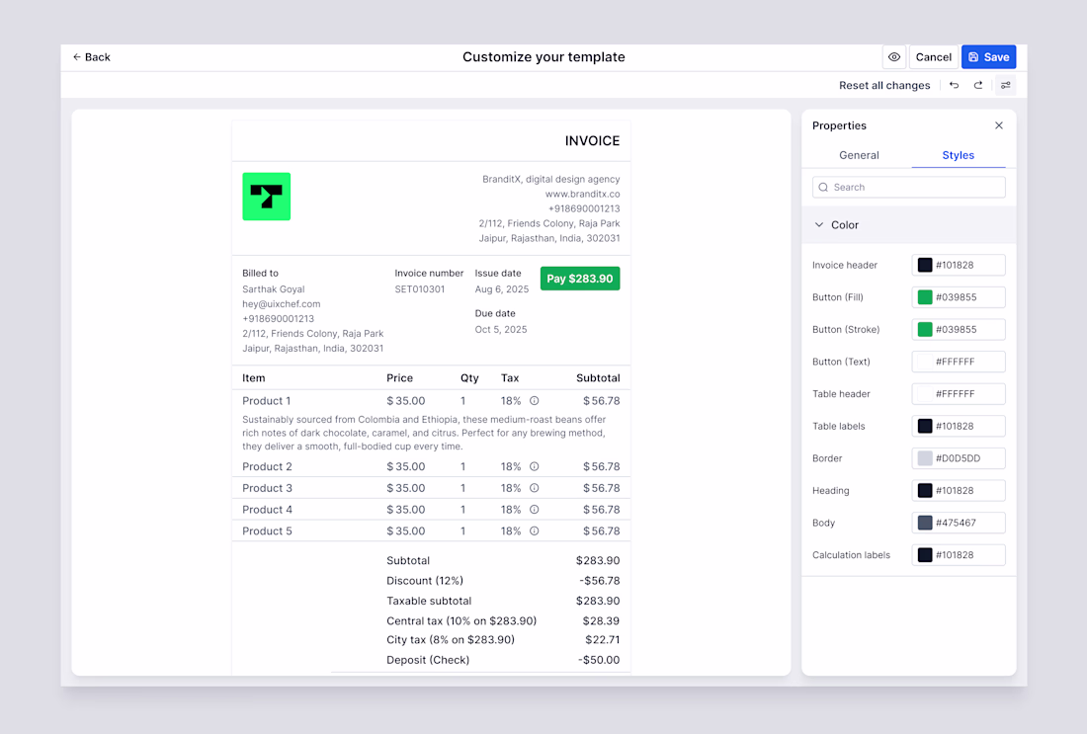Click Product 1 tax info icon
This screenshot has width=1087, height=734.
pos(535,401)
